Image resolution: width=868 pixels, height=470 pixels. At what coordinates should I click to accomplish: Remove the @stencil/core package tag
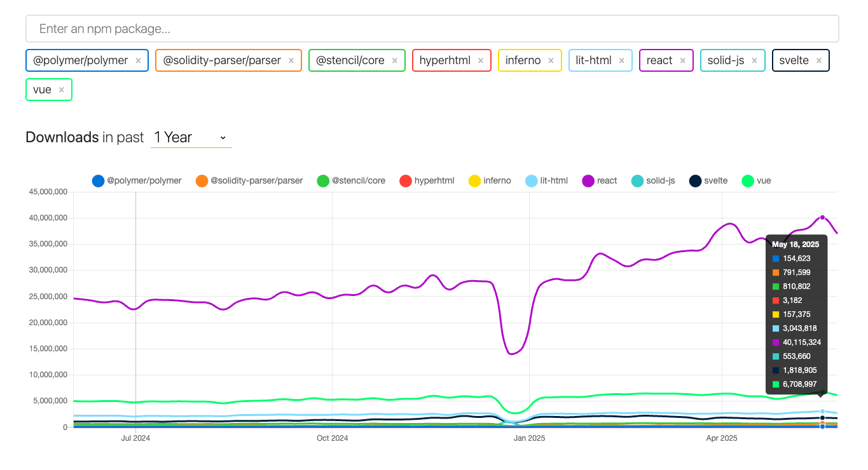pos(394,61)
